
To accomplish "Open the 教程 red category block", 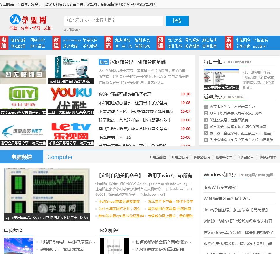I will [56, 43].
